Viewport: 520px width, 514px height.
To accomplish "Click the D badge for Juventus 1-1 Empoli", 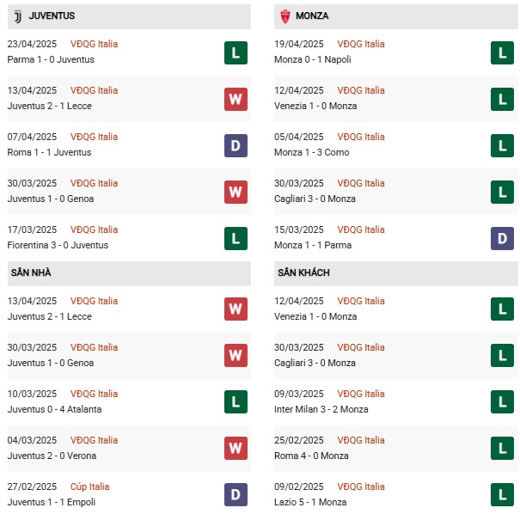I will (236, 495).
